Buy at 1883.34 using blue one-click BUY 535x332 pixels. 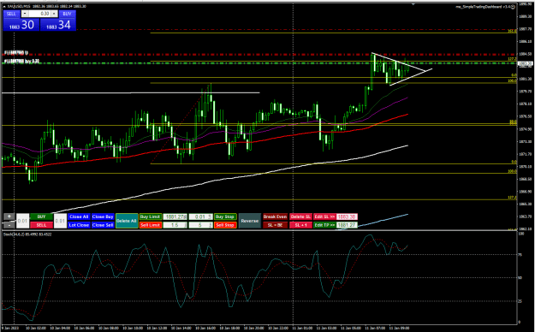coord(58,25)
